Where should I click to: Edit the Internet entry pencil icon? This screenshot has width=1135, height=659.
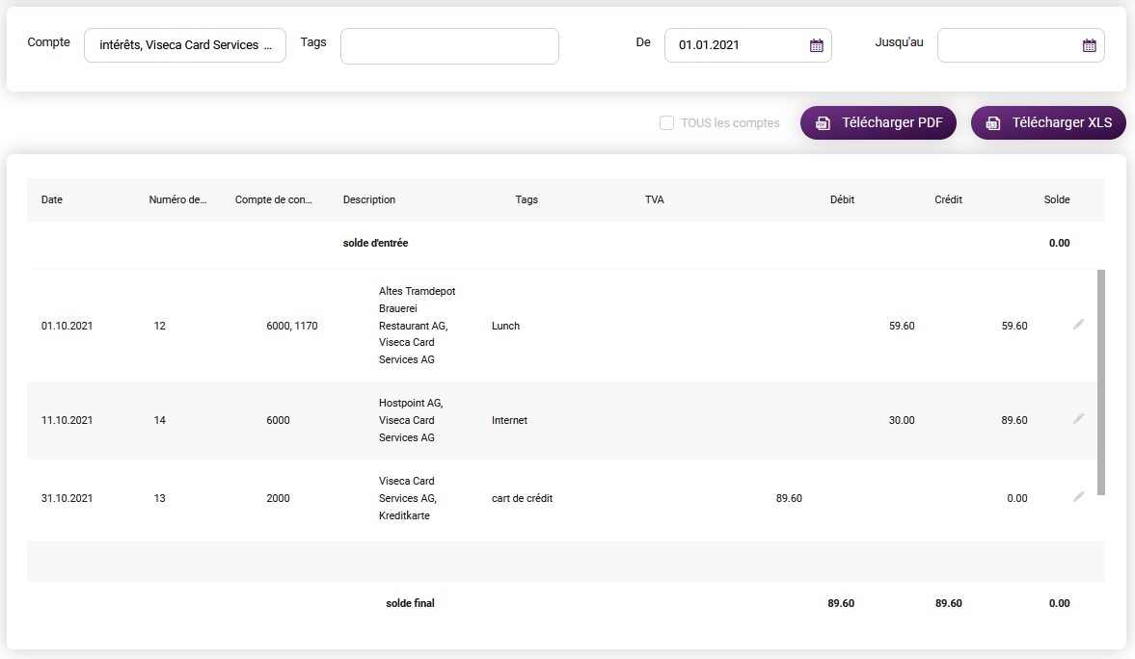1078,419
